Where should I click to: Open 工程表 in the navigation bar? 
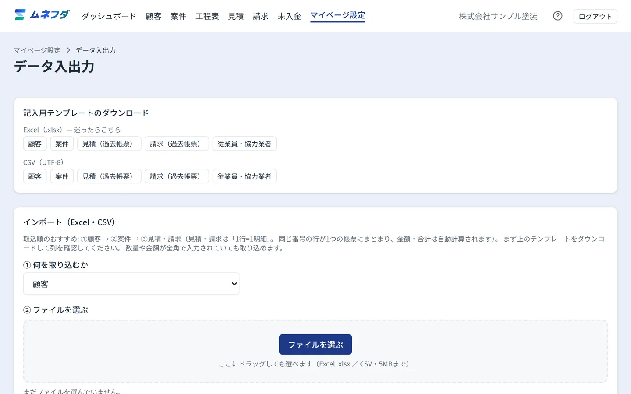coord(207,16)
